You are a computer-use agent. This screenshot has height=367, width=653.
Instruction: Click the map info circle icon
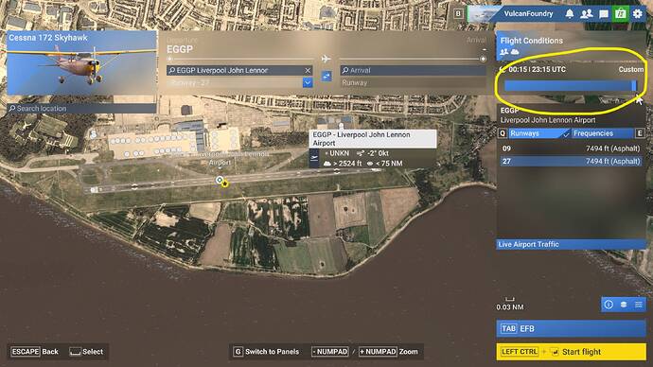[609, 305]
